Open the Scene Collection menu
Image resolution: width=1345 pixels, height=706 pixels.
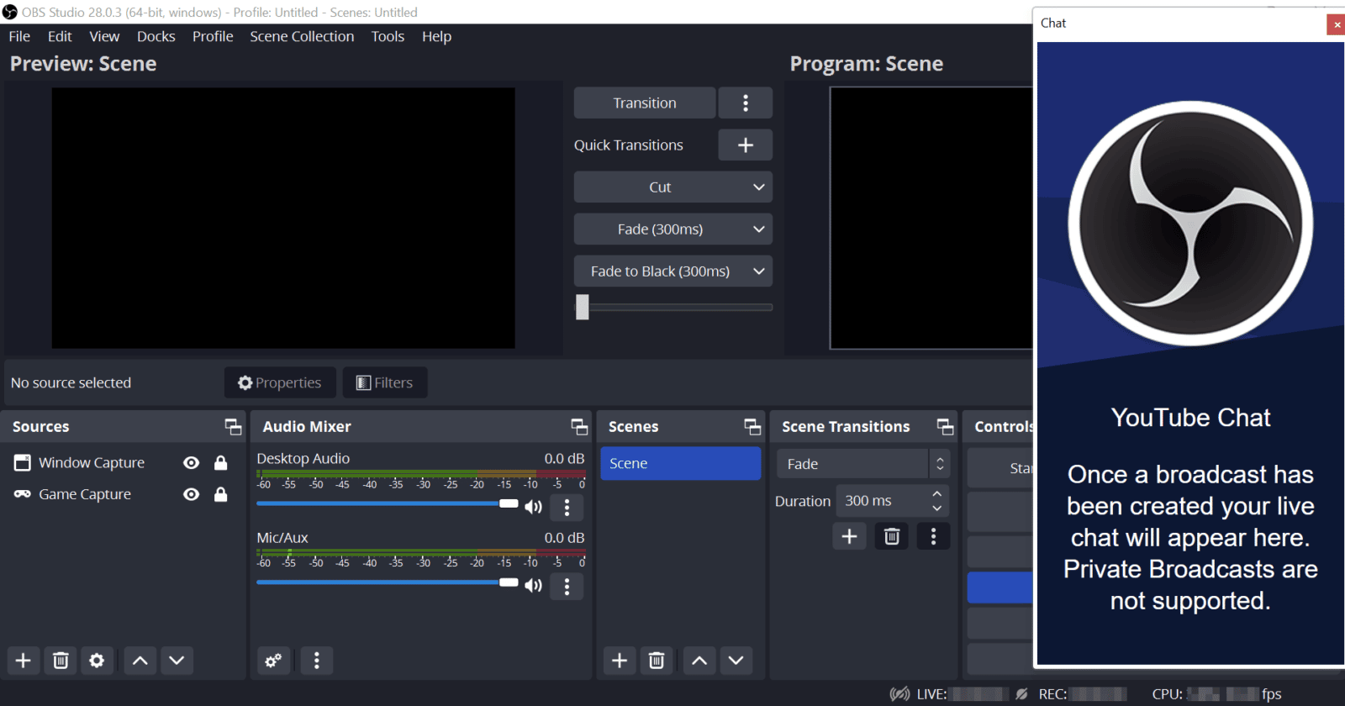click(302, 36)
